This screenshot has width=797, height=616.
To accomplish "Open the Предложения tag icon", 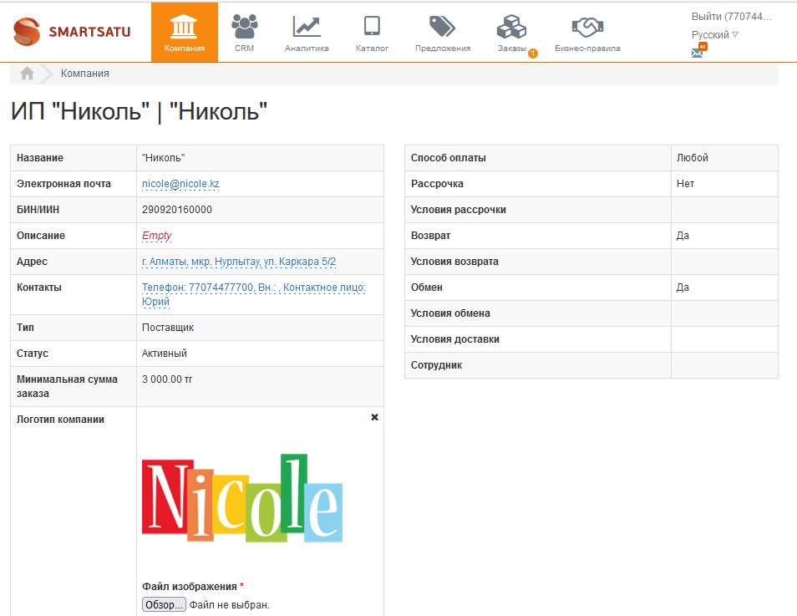I will click(442, 28).
